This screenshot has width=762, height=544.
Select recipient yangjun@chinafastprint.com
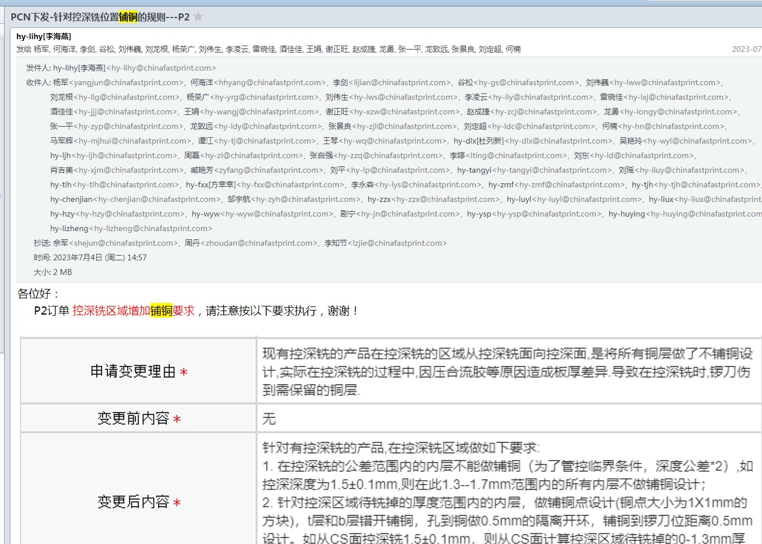pyautogui.click(x=127, y=82)
